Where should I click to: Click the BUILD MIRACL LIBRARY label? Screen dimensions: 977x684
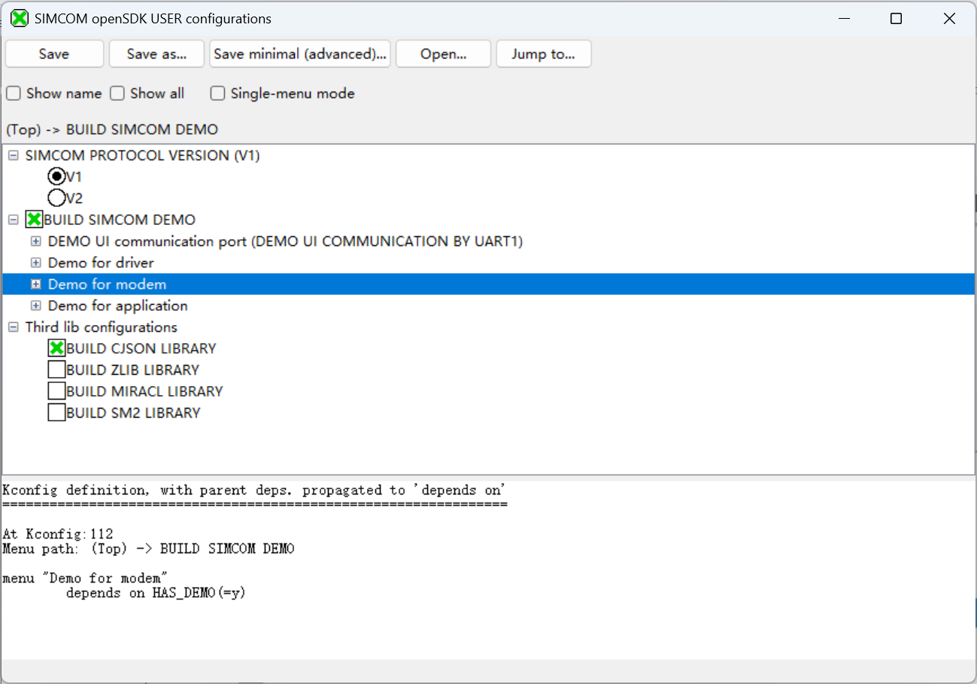point(144,391)
